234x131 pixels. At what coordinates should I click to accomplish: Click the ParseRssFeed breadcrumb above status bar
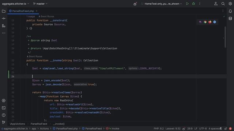tap(39, 124)
